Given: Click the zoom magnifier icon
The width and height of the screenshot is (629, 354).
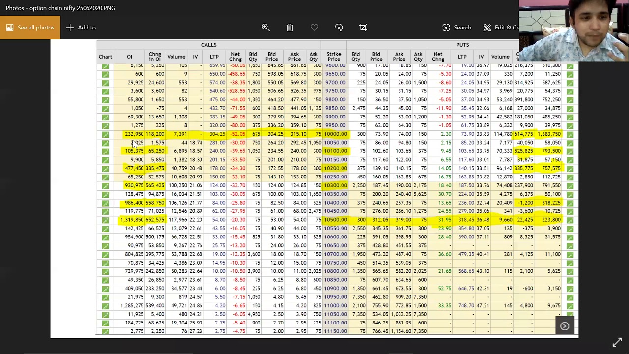Looking at the screenshot, I should pyautogui.click(x=266, y=28).
